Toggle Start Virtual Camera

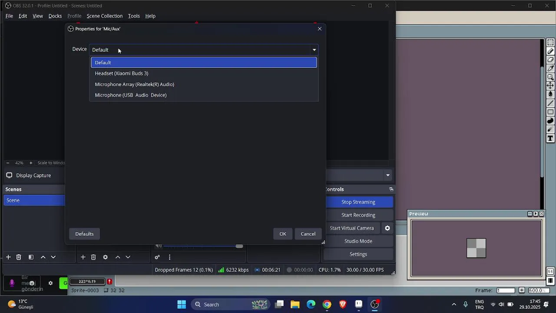(352, 228)
